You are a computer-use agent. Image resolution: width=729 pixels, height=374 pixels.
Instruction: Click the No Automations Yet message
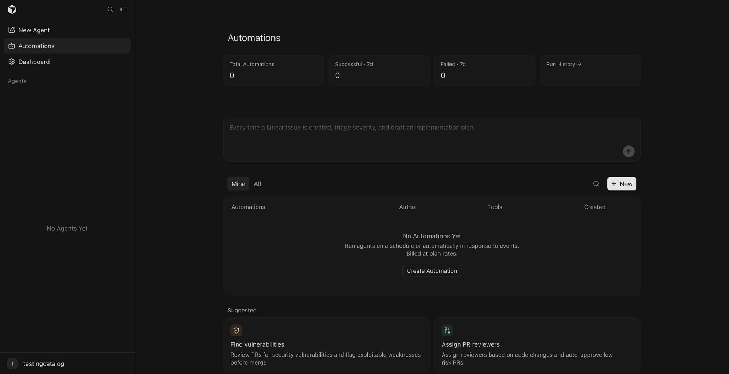click(x=432, y=236)
